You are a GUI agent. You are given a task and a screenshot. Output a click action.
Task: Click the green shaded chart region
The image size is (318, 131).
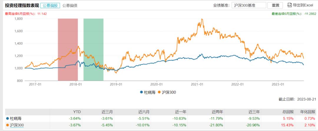[x=93, y=49]
